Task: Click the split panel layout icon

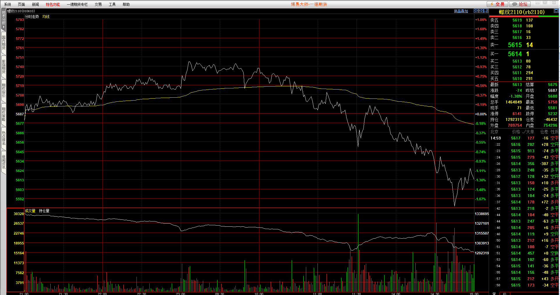Action: [x=486, y=11]
